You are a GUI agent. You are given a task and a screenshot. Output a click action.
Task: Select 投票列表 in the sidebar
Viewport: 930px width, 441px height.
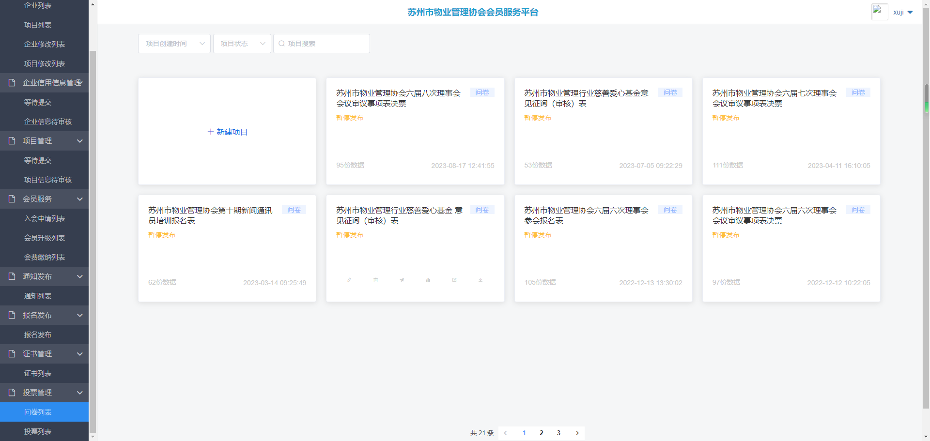[44, 431]
